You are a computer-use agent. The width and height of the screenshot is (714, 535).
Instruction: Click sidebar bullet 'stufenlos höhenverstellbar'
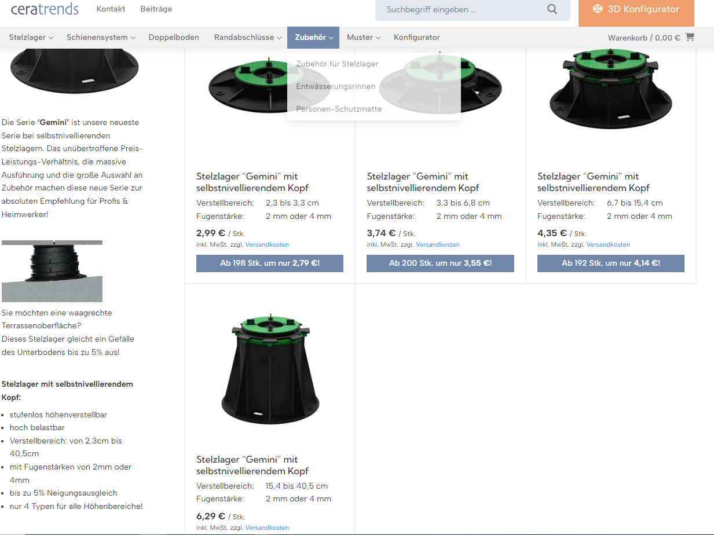point(58,415)
